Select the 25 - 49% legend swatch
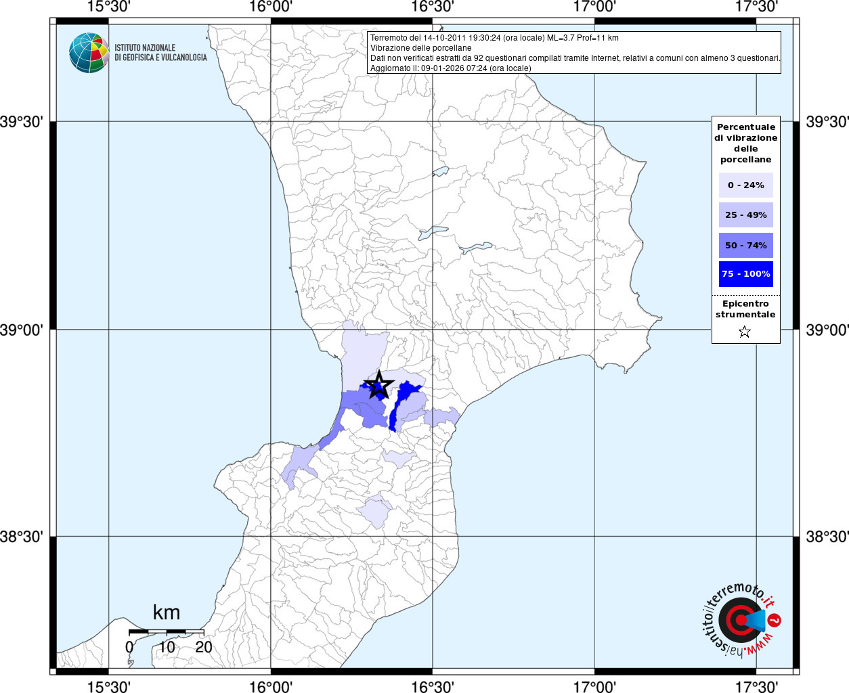The image size is (849, 693). coord(745,215)
